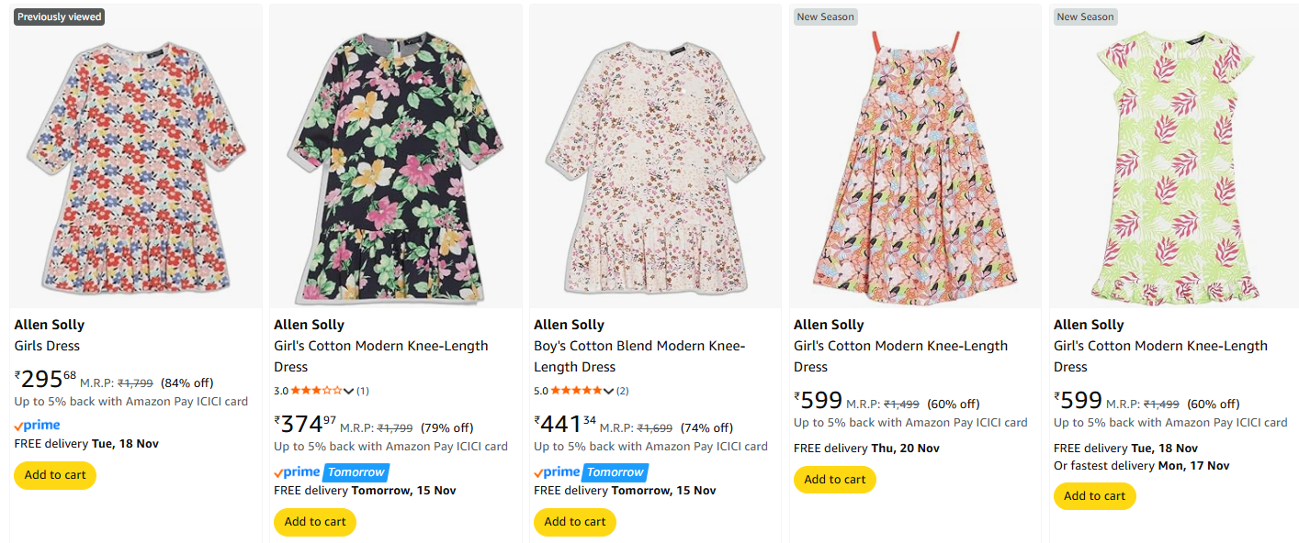Open the (2) review count link
Image resolution: width=1299 pixels, height=543 pixels.
pyautogui.click(x=623, y=391)
